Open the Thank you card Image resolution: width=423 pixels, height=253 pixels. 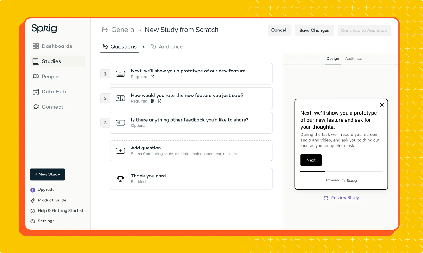coord(191,179)
